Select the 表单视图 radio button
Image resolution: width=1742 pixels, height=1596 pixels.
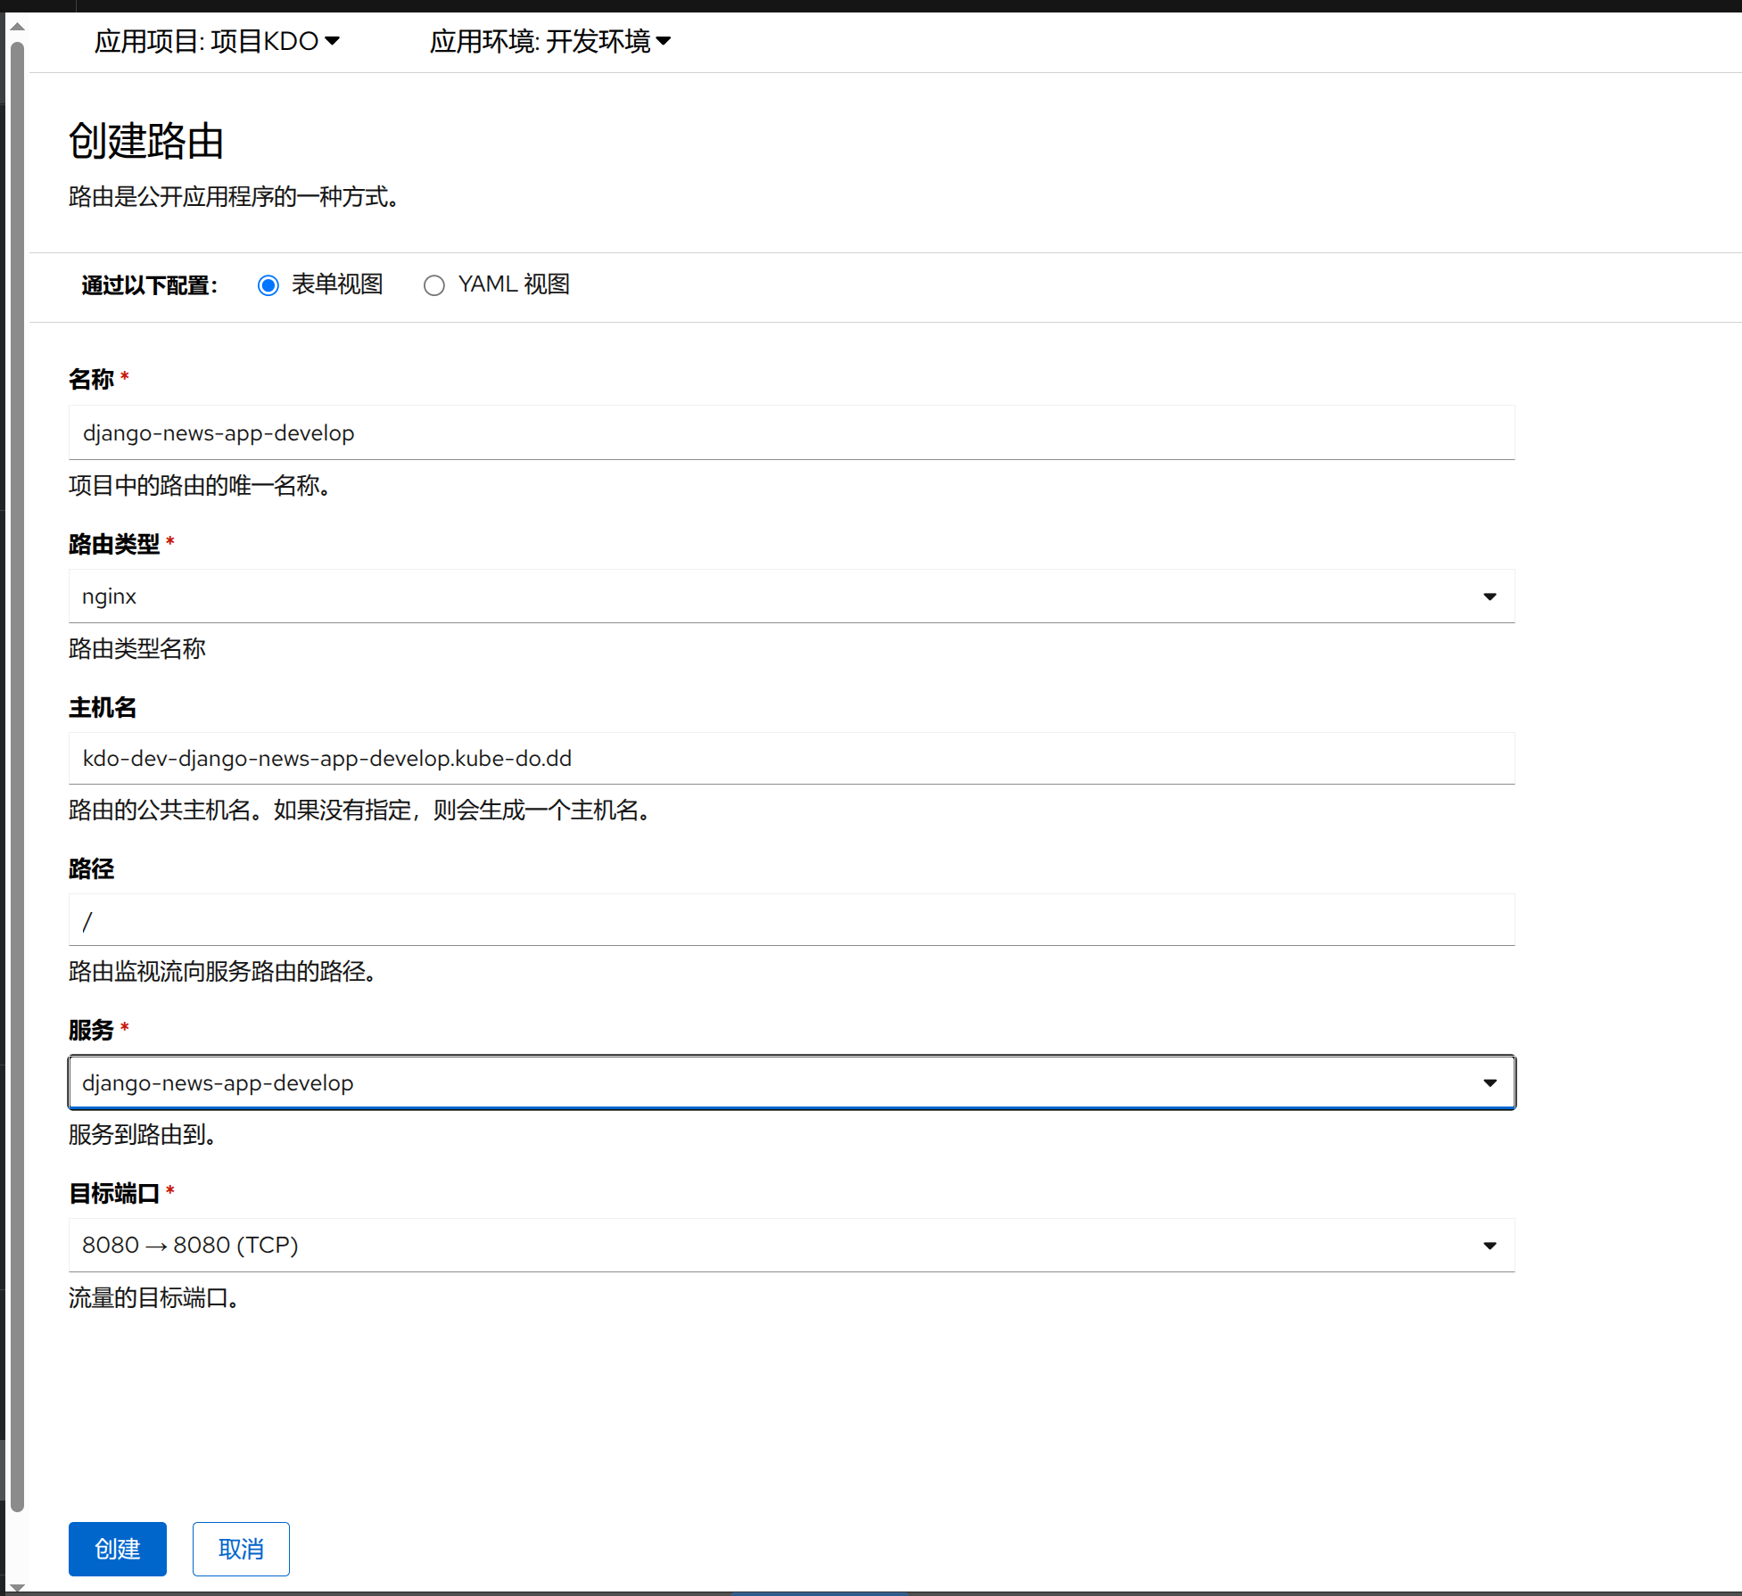[268, 285]
